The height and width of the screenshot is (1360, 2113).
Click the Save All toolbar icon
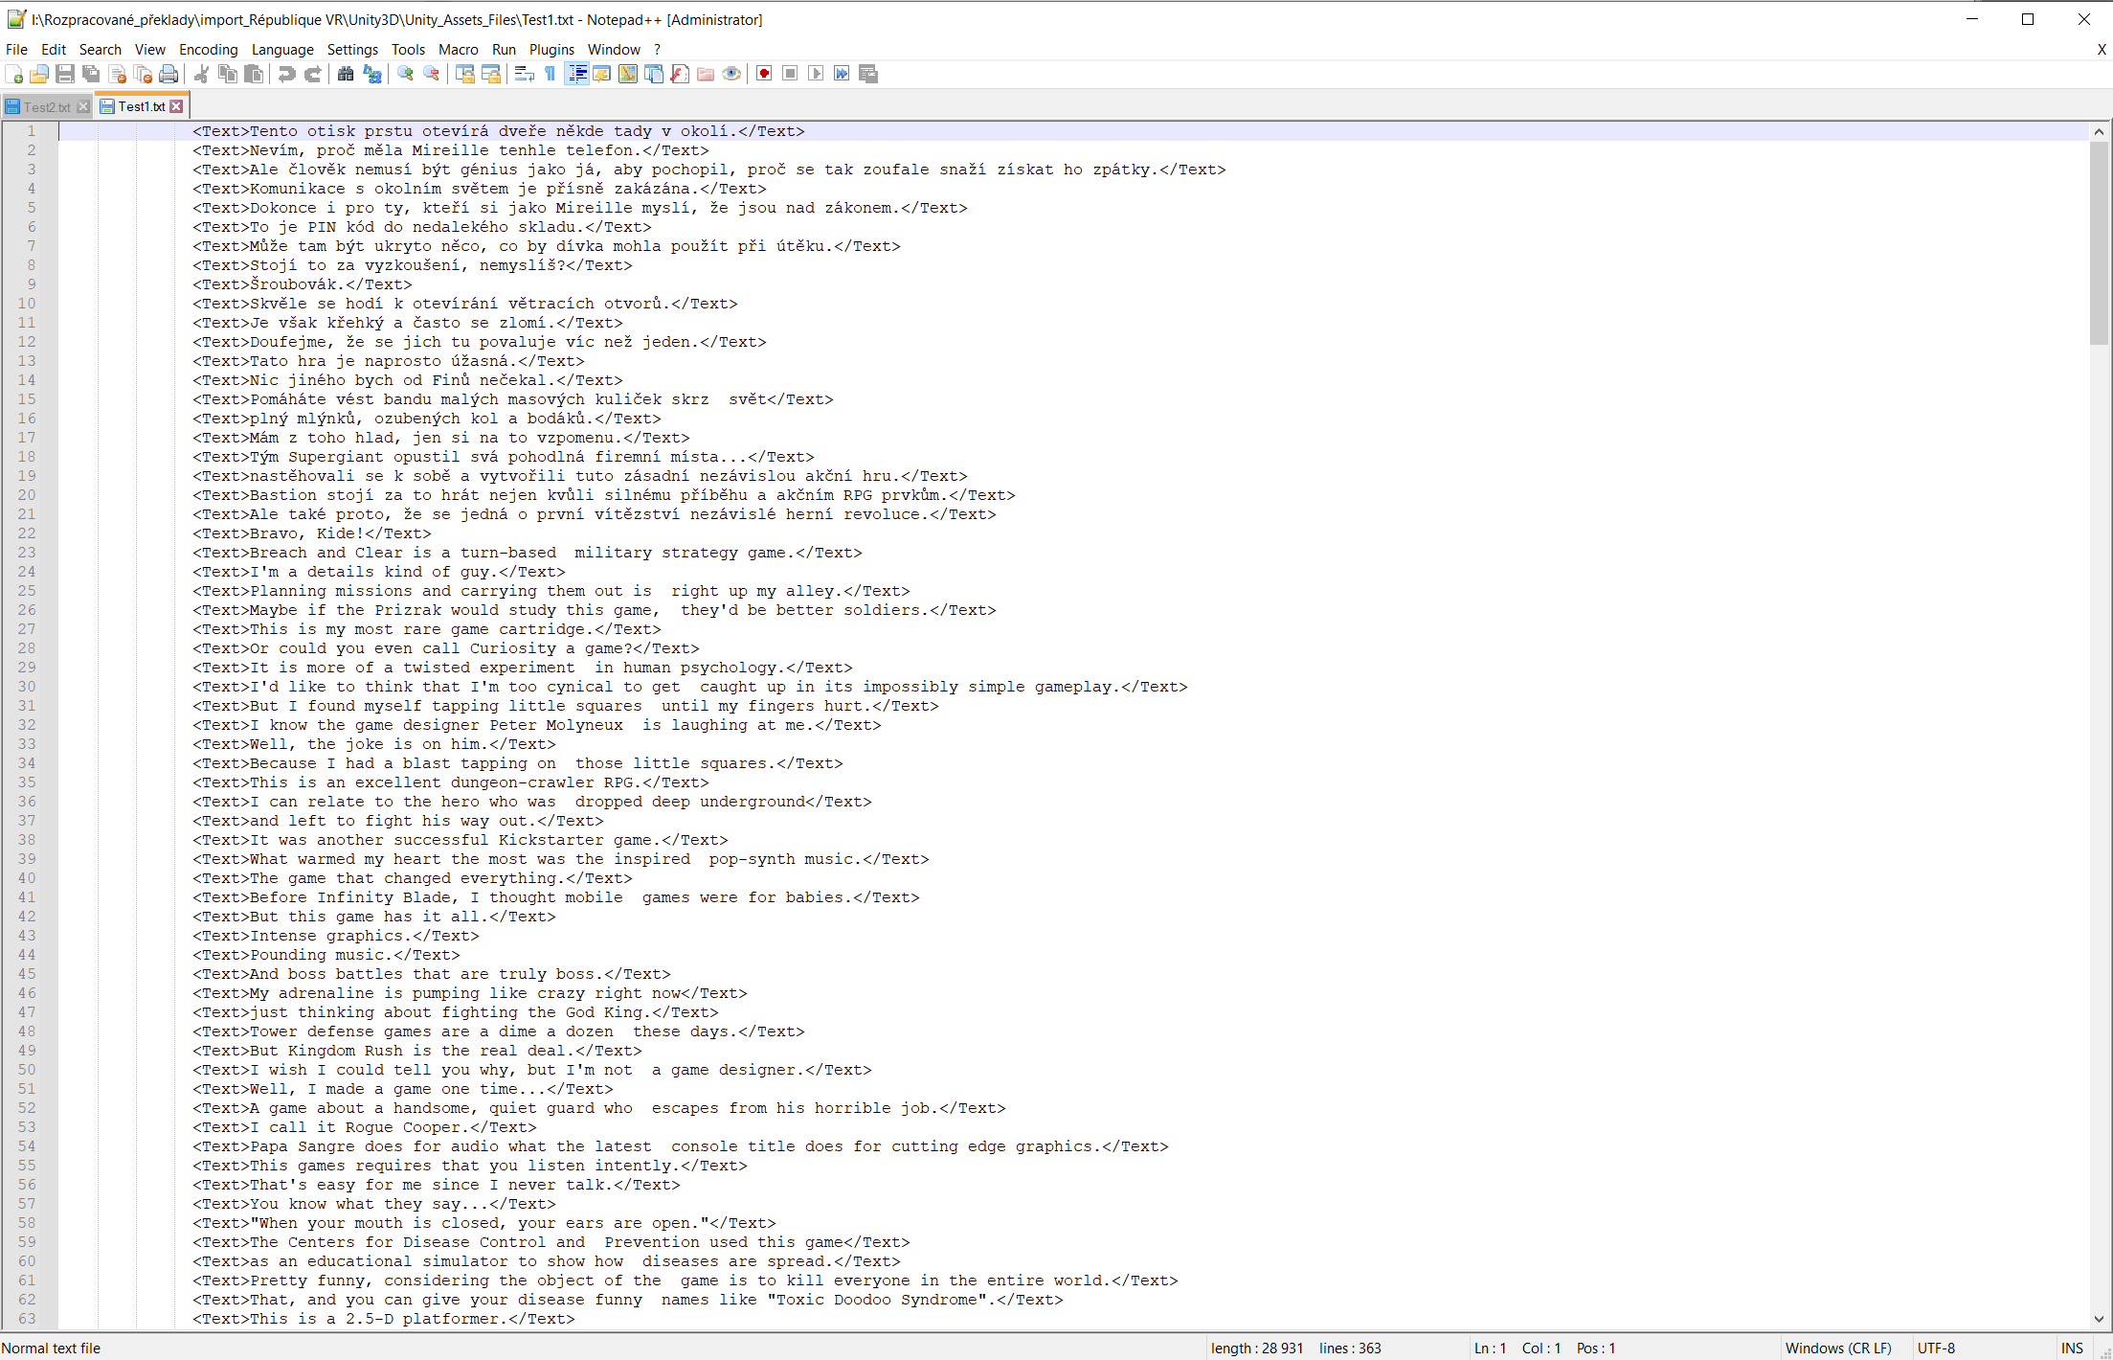[x=91, y=74]
